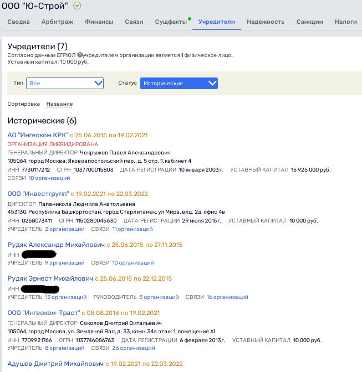Screen dimensions: 362x372
Task: Switch to the Санкции tab
Action: 310,22
